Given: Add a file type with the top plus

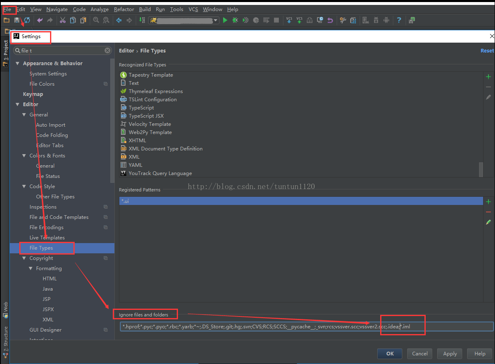Looking at the screenshot, I should coord(488,77).
